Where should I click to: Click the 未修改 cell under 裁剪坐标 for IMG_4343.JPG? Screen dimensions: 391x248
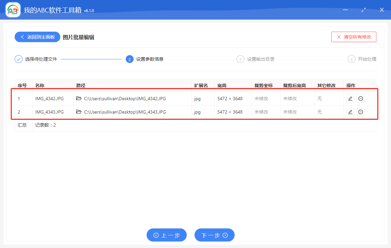pyautogui.click(x=261, y=112)
